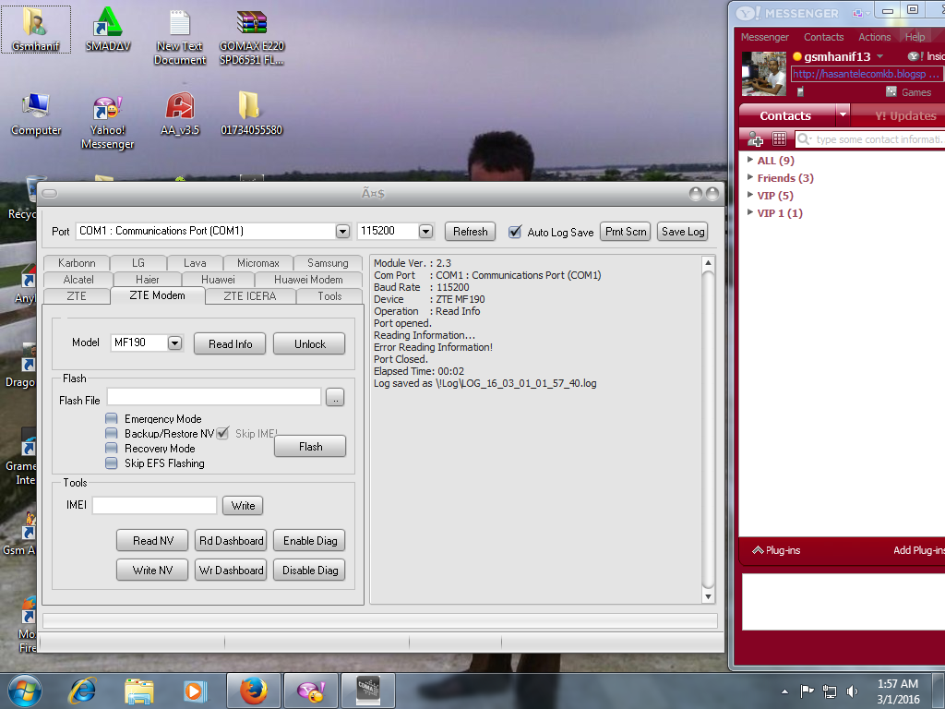Open the COM port dropdown

342,232
